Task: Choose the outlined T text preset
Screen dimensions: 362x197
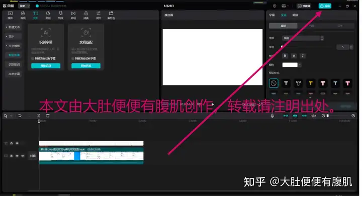Action: [298, 83]
